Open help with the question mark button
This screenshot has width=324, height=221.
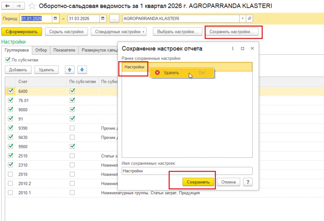click(x=248, y=182)
